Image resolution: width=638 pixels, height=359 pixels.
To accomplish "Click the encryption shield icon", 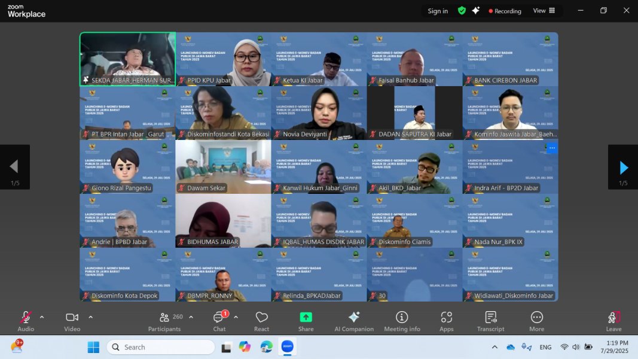I will [462, 11].
